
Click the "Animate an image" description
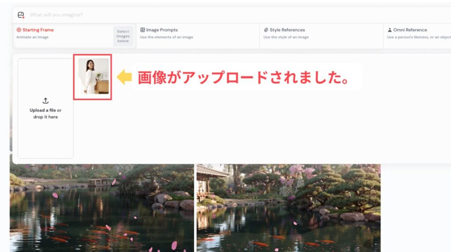click(33, 37)
